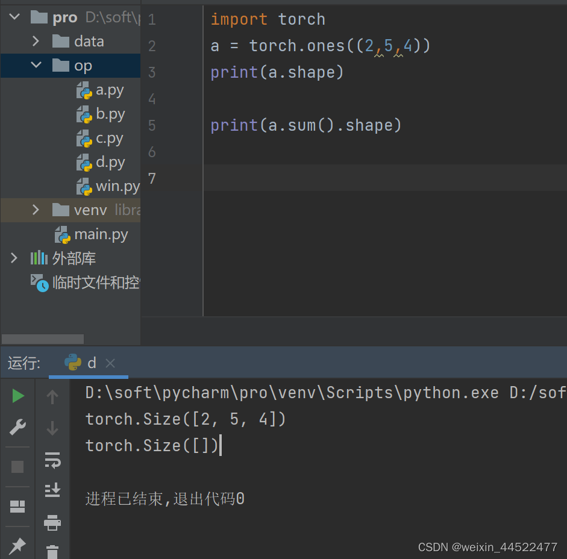Click line number 5 in gutter
The image size is (567, 559).
click(152, 125)
